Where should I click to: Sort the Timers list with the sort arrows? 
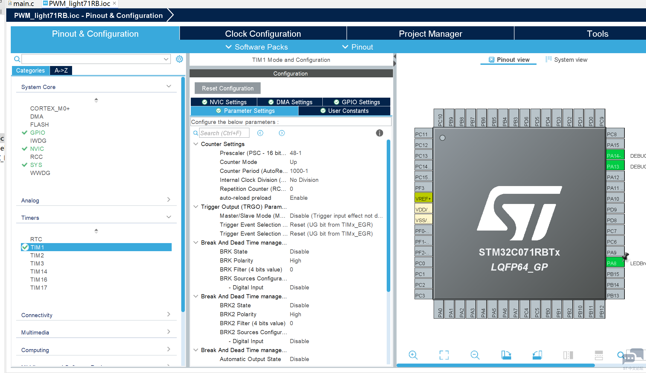(96, 231)
